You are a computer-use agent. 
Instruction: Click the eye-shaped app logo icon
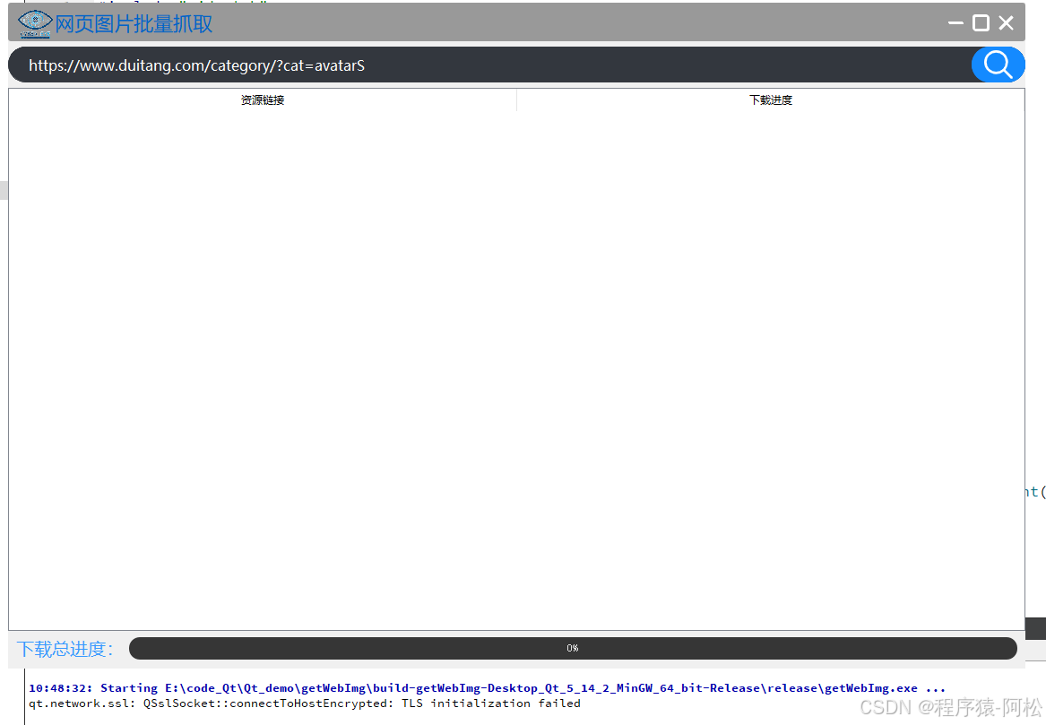[33, 22]
